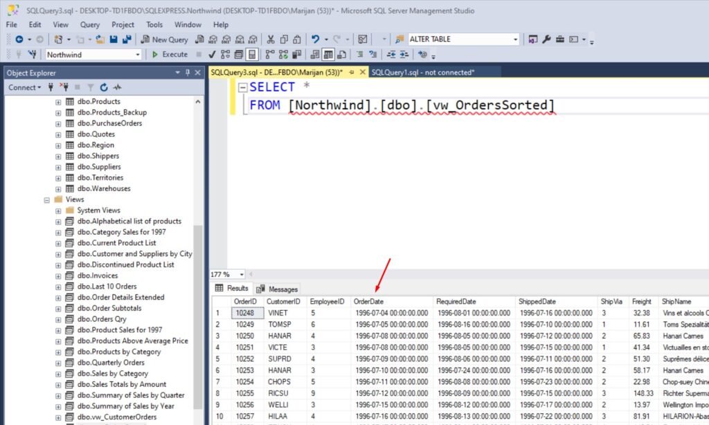The height and width of the screenshot is (425, 709).
Task: Switch to the SQLQuery1.sql tab
Action: [x=422, y=72]
